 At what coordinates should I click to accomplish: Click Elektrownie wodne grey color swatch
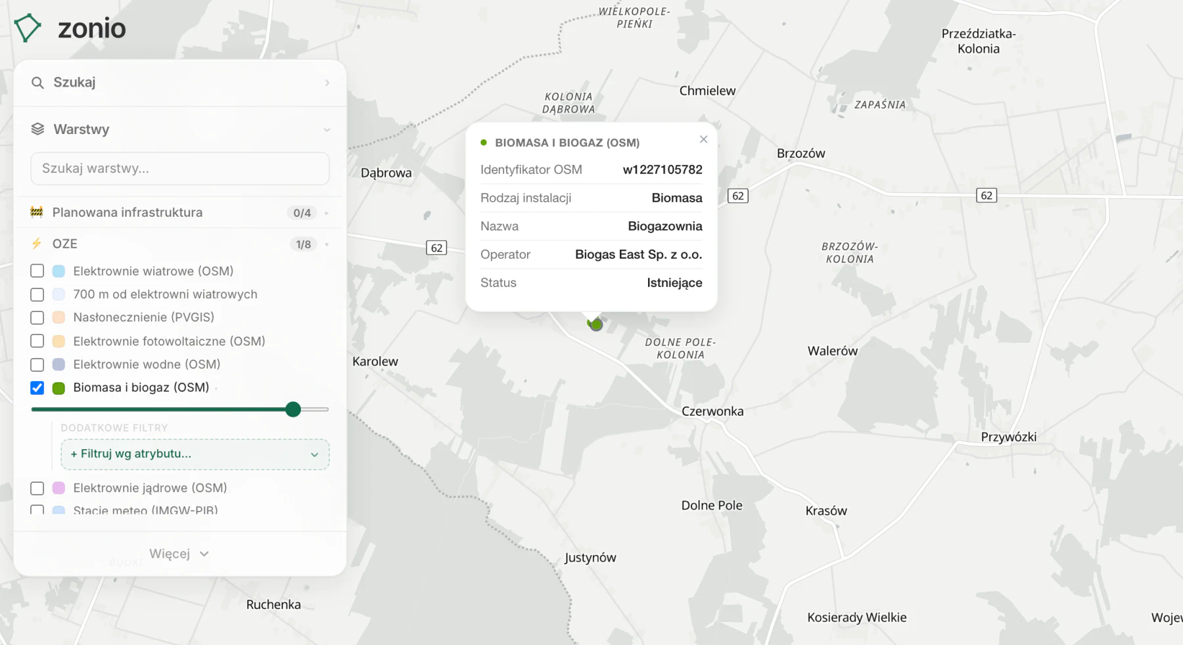click(x=58, y=365)
